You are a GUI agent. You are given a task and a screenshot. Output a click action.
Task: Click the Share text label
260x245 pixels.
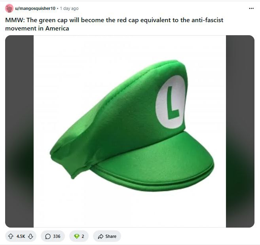click(111, 236)
